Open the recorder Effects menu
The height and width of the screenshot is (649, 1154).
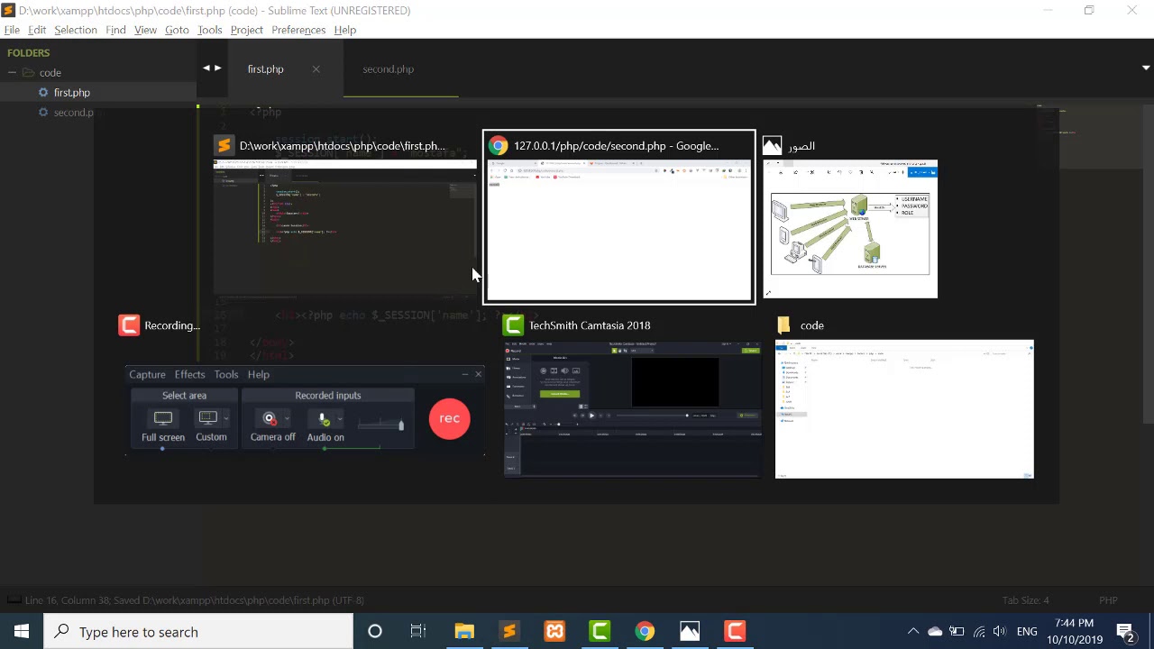click(189, 374)
